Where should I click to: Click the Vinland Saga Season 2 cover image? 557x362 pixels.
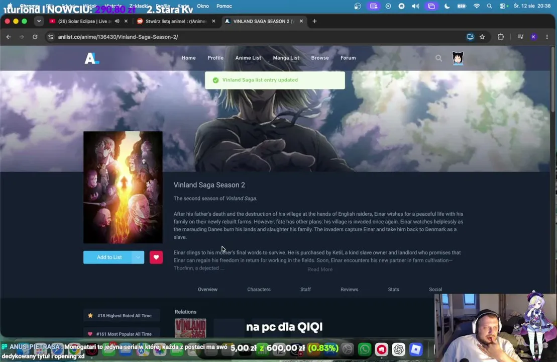(x=123, y=187)
